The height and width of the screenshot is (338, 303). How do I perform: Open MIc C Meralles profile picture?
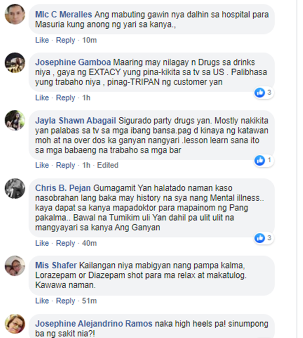15,14
